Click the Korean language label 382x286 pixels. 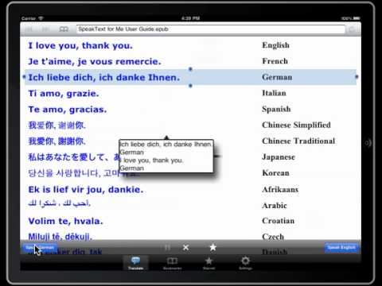(x=275, y=173)
